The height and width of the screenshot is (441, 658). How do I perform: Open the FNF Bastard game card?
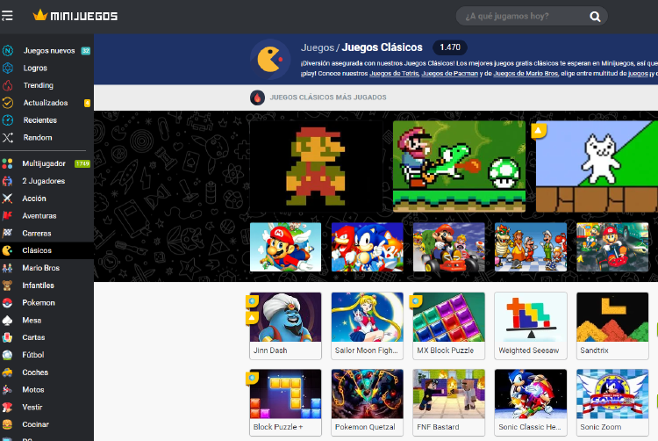pyautogui.click(x=449, y=402)
